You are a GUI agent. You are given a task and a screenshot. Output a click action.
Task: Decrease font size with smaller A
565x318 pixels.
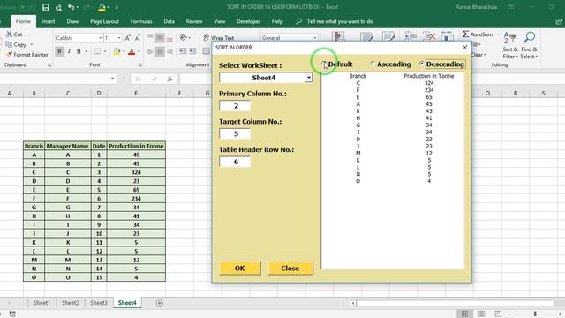coord(137,38)
